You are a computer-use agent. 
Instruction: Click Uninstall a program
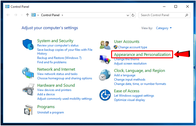50,112
